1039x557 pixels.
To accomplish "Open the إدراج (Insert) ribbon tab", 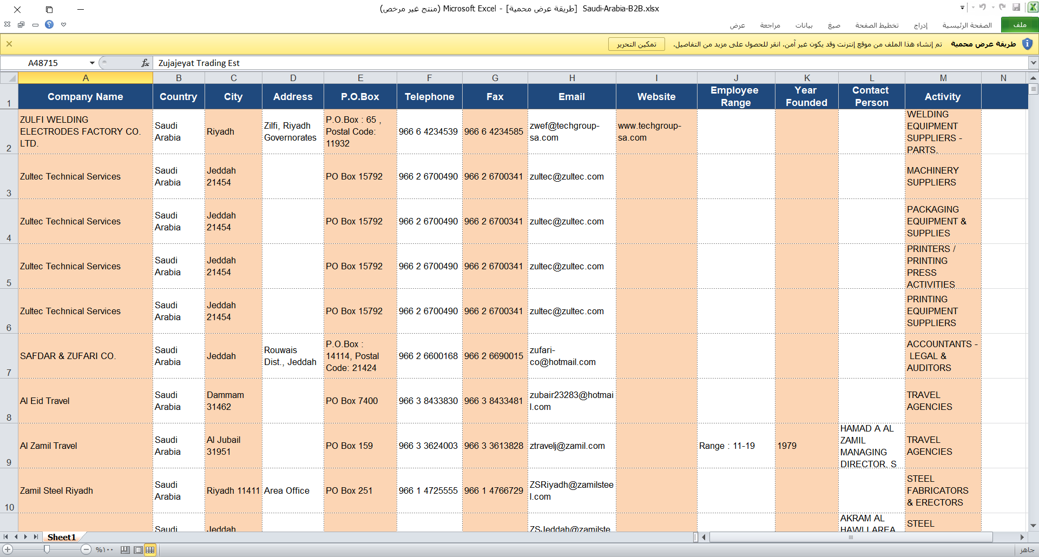I will [x=920, y=25].
